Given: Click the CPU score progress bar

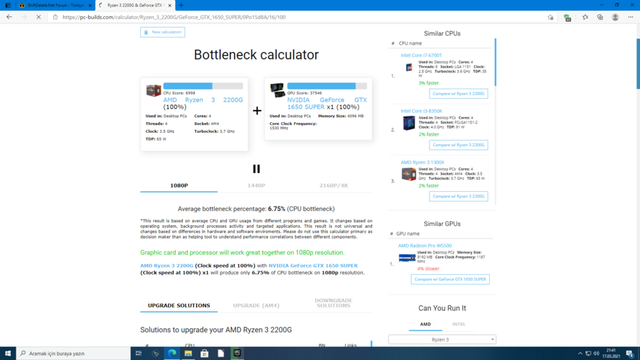Looking at the screenshot, I should 203,86.
